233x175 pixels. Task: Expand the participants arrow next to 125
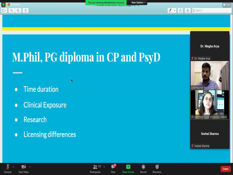click(104, 167)
